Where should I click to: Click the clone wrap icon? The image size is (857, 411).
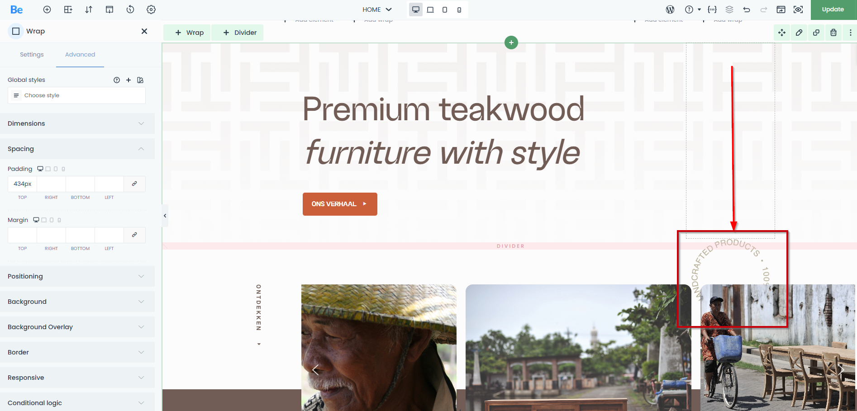coord(816,33)
